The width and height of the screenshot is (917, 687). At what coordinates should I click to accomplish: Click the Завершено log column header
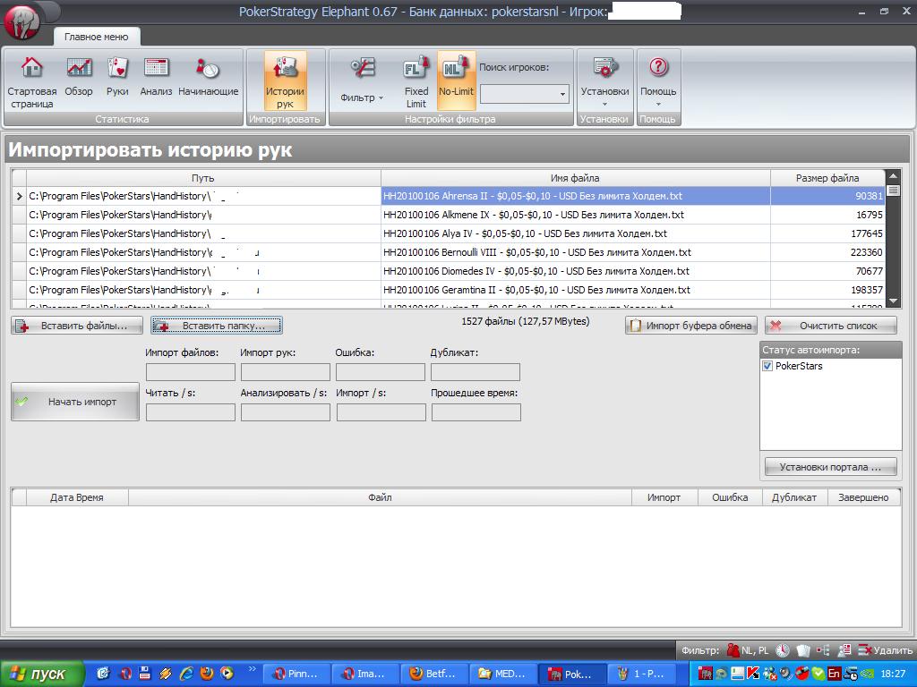[863, 497]
